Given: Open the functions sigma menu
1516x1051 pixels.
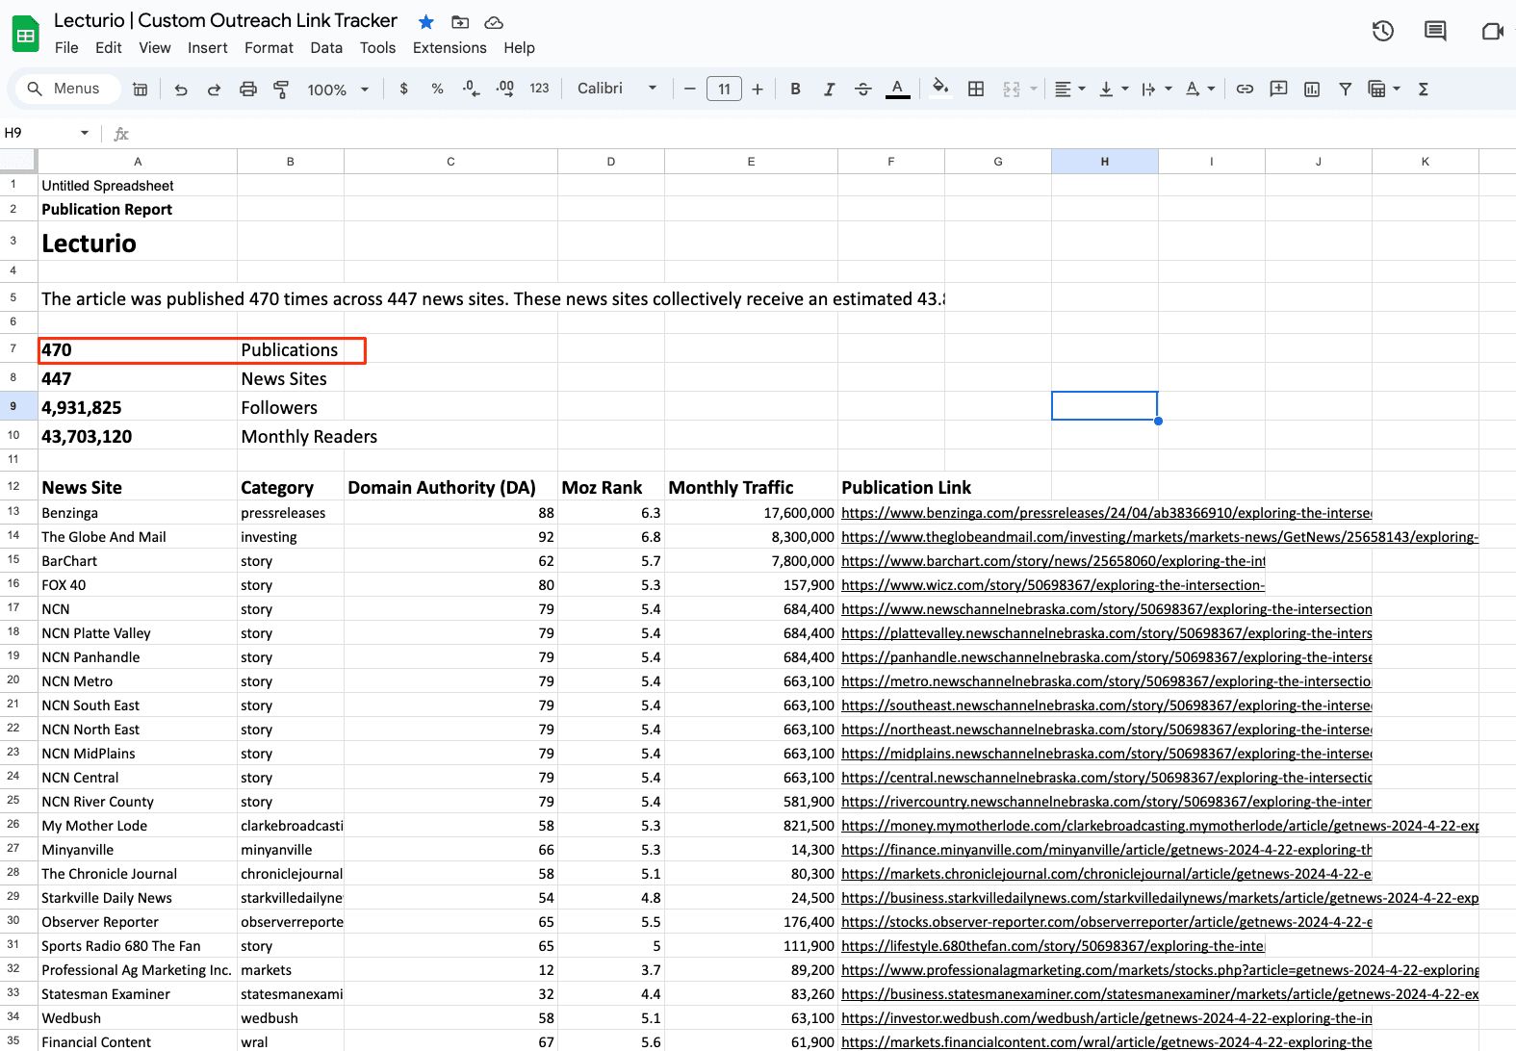Looking at the screenshot, I should [1424, 89].
